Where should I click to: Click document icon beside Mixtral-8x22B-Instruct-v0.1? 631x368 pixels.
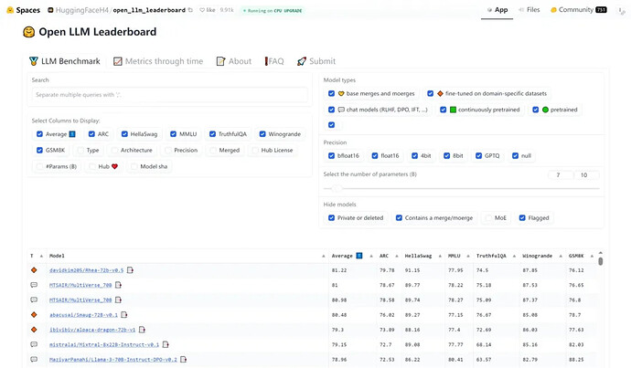coord(166,344)
